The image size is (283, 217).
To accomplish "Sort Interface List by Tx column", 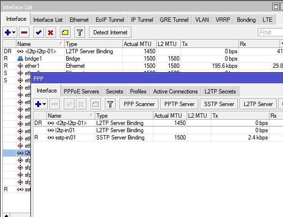I will click(x=209, y=44).
